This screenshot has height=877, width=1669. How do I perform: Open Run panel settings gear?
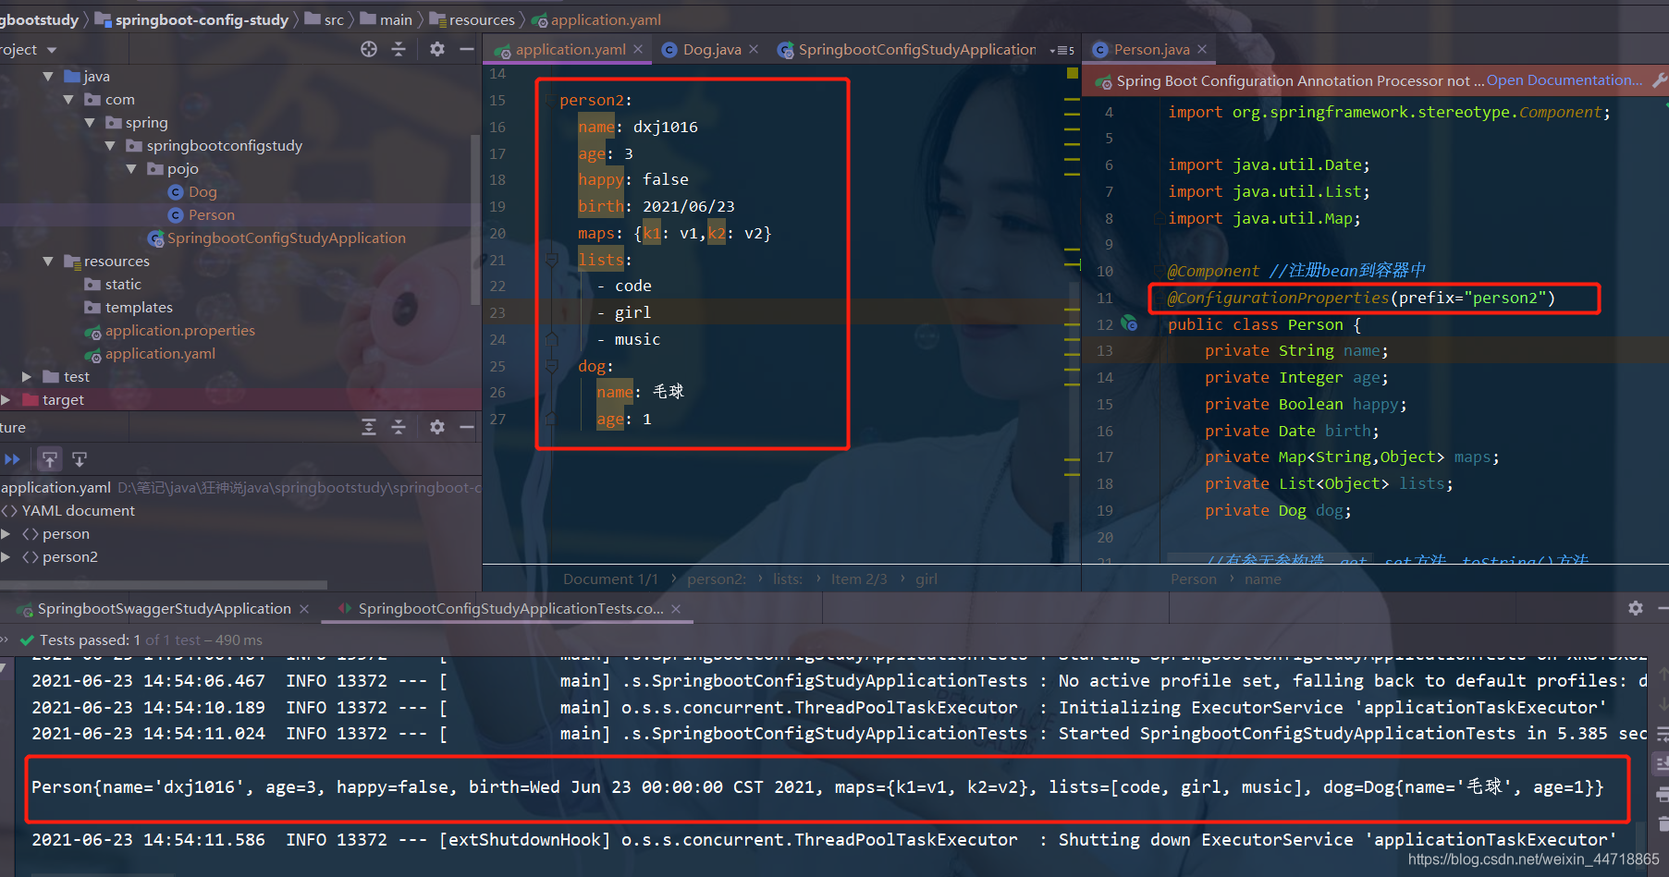coord(1636,608)
